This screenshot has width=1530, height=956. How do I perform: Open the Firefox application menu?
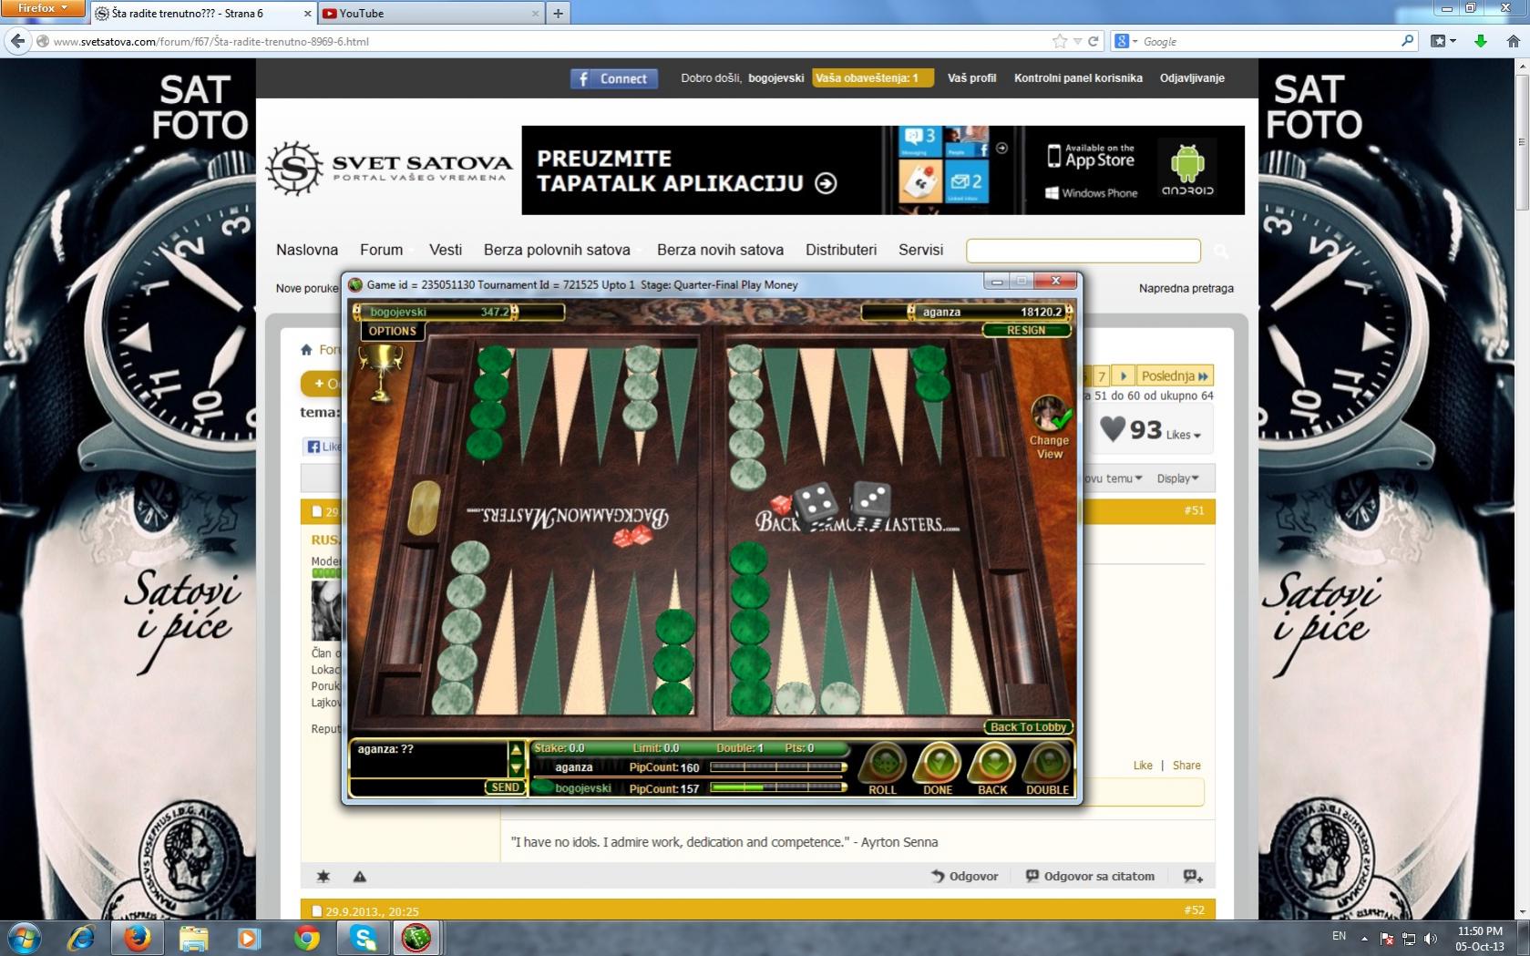point(42,8)
